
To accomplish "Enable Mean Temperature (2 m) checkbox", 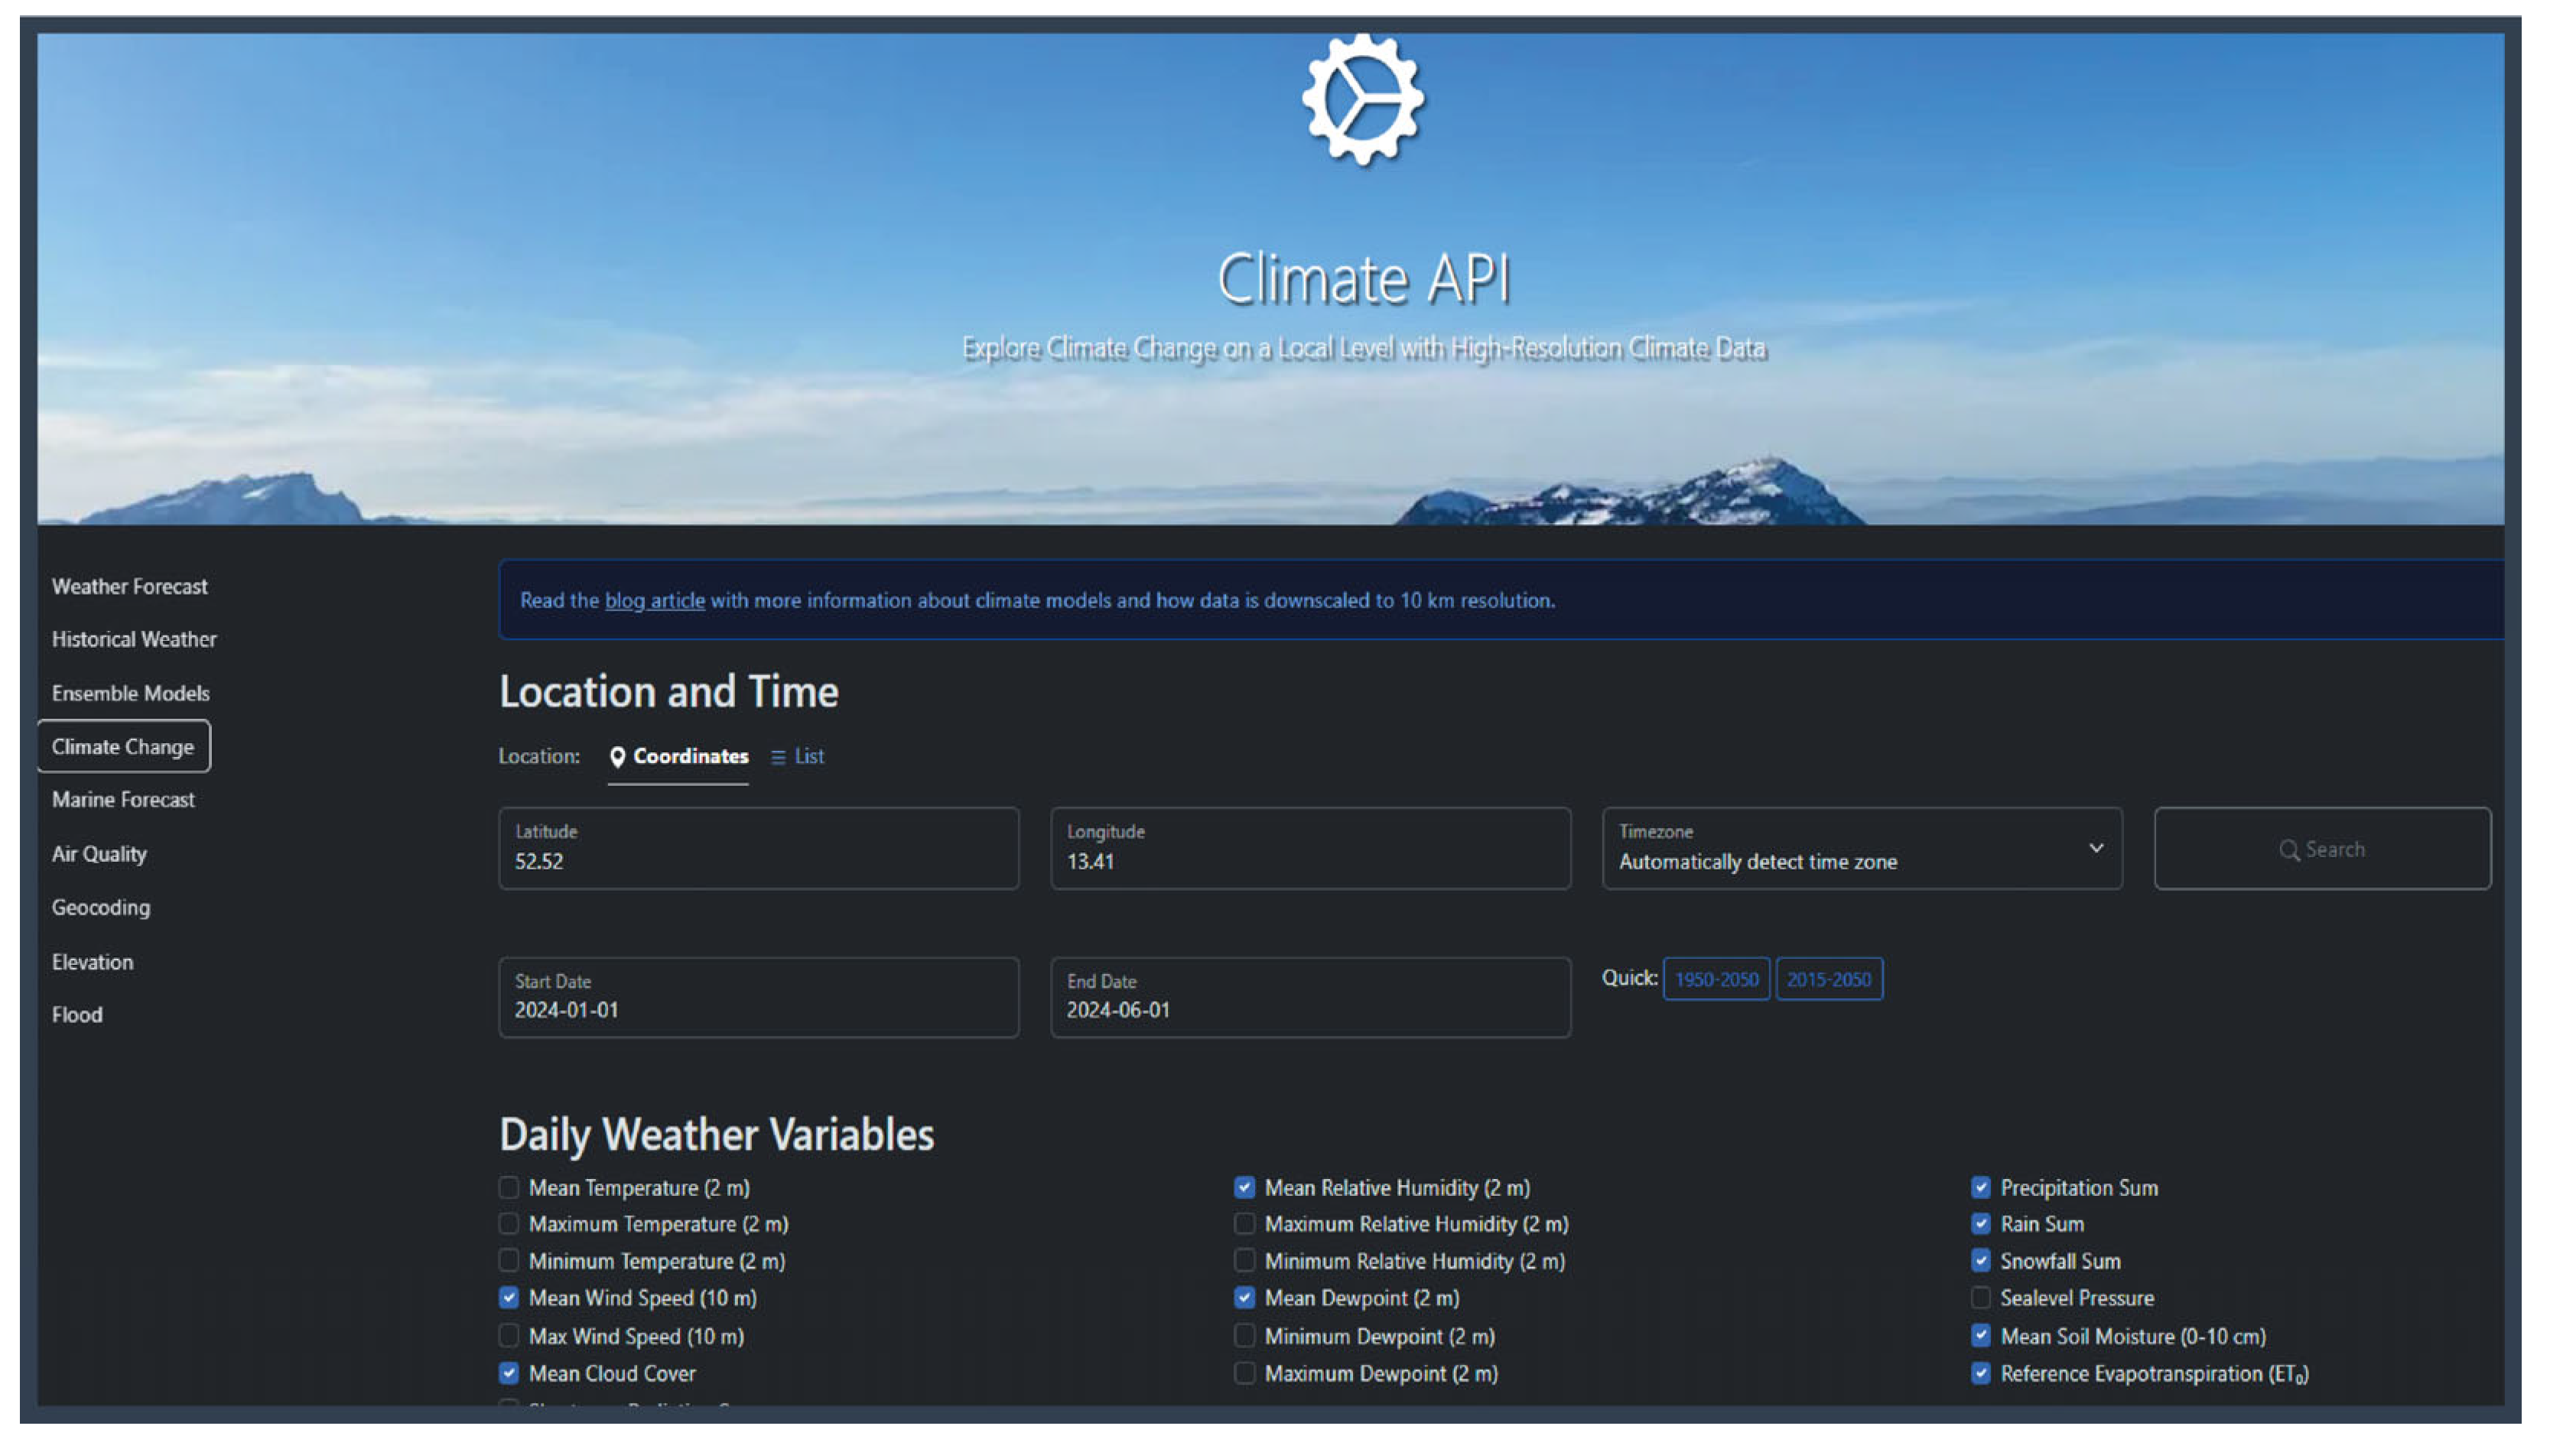I will click(x=509, y=1187).
